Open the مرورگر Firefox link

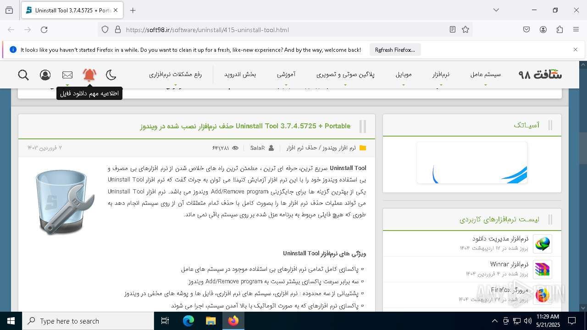click(x=509, y=290)
